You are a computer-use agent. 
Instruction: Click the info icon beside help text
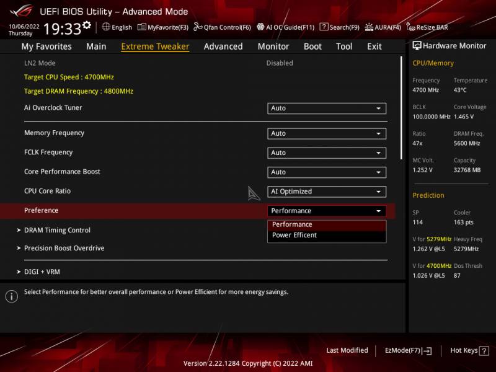pyautogui.click(x=12, y=296)
